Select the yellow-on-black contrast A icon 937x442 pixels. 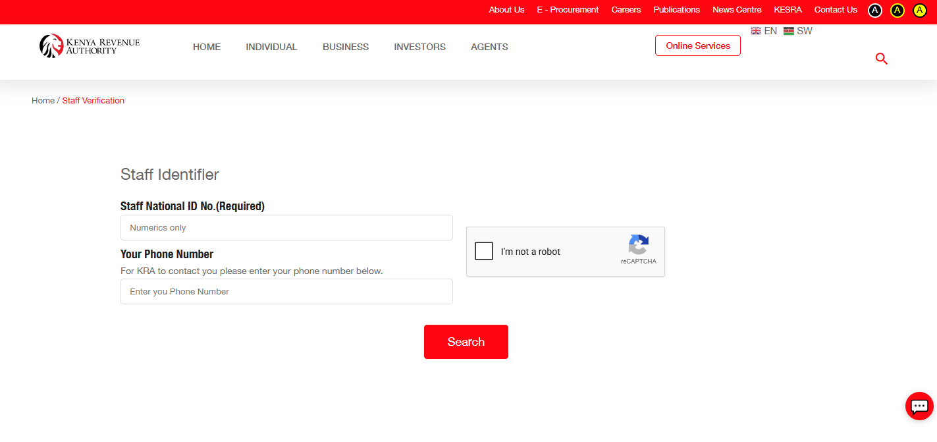897,10
